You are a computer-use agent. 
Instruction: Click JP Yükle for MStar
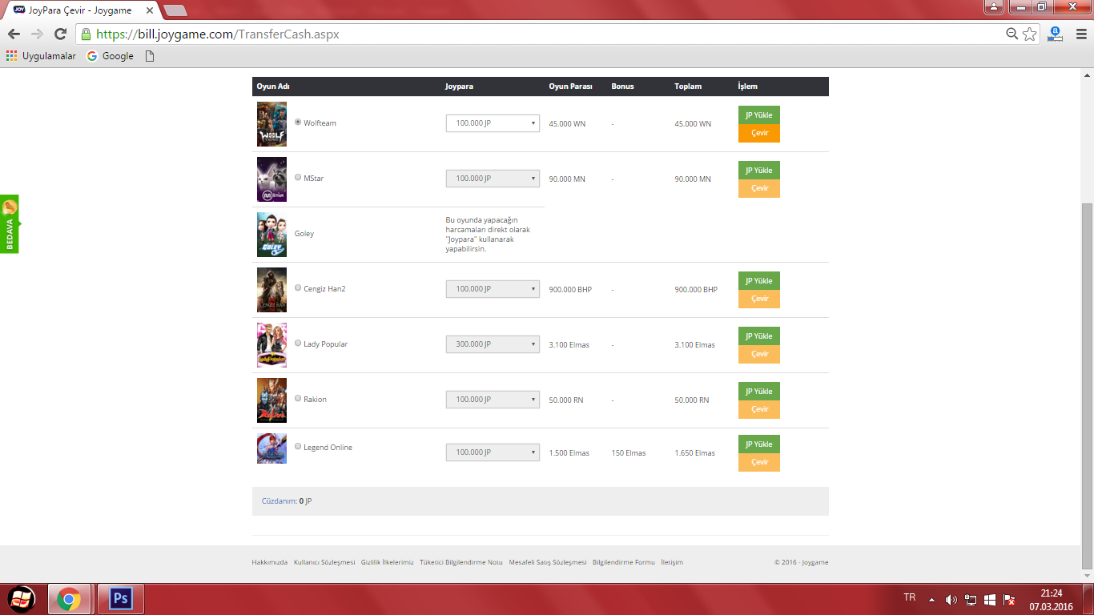(x=759, y=171)
